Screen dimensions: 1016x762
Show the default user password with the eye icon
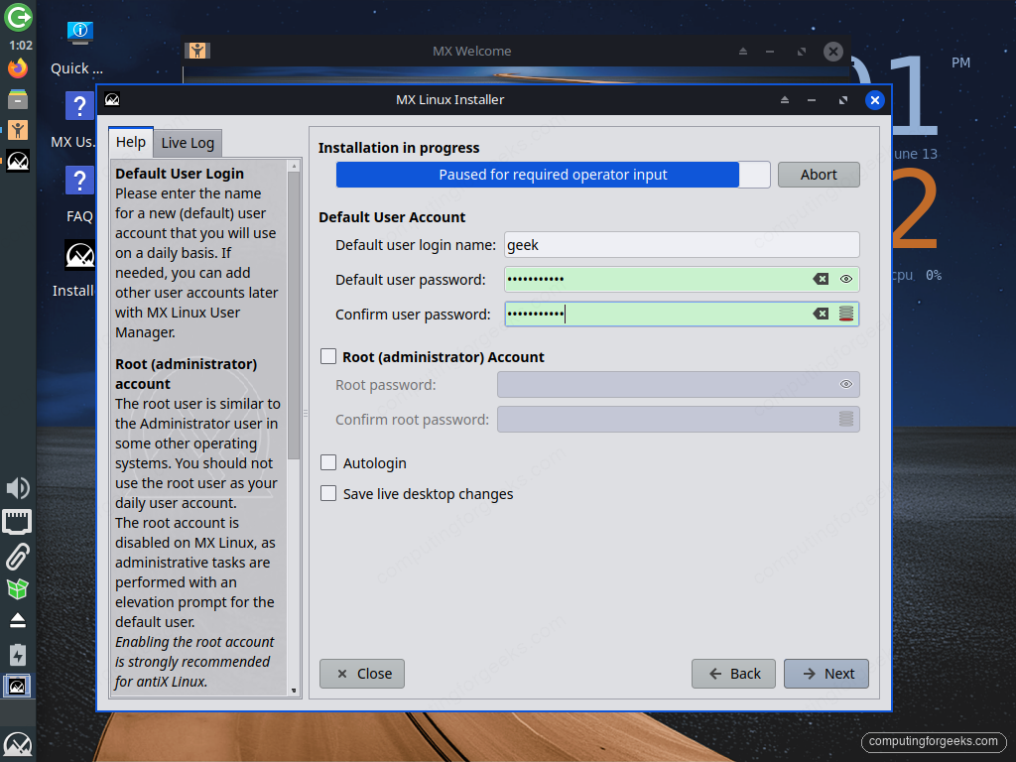pos(845,279)
